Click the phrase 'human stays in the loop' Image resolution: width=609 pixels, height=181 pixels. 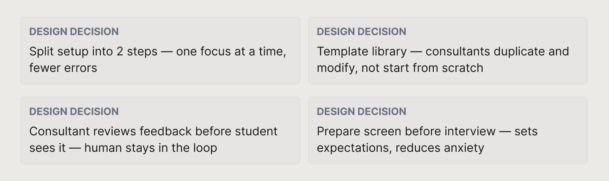coord(151,148)
